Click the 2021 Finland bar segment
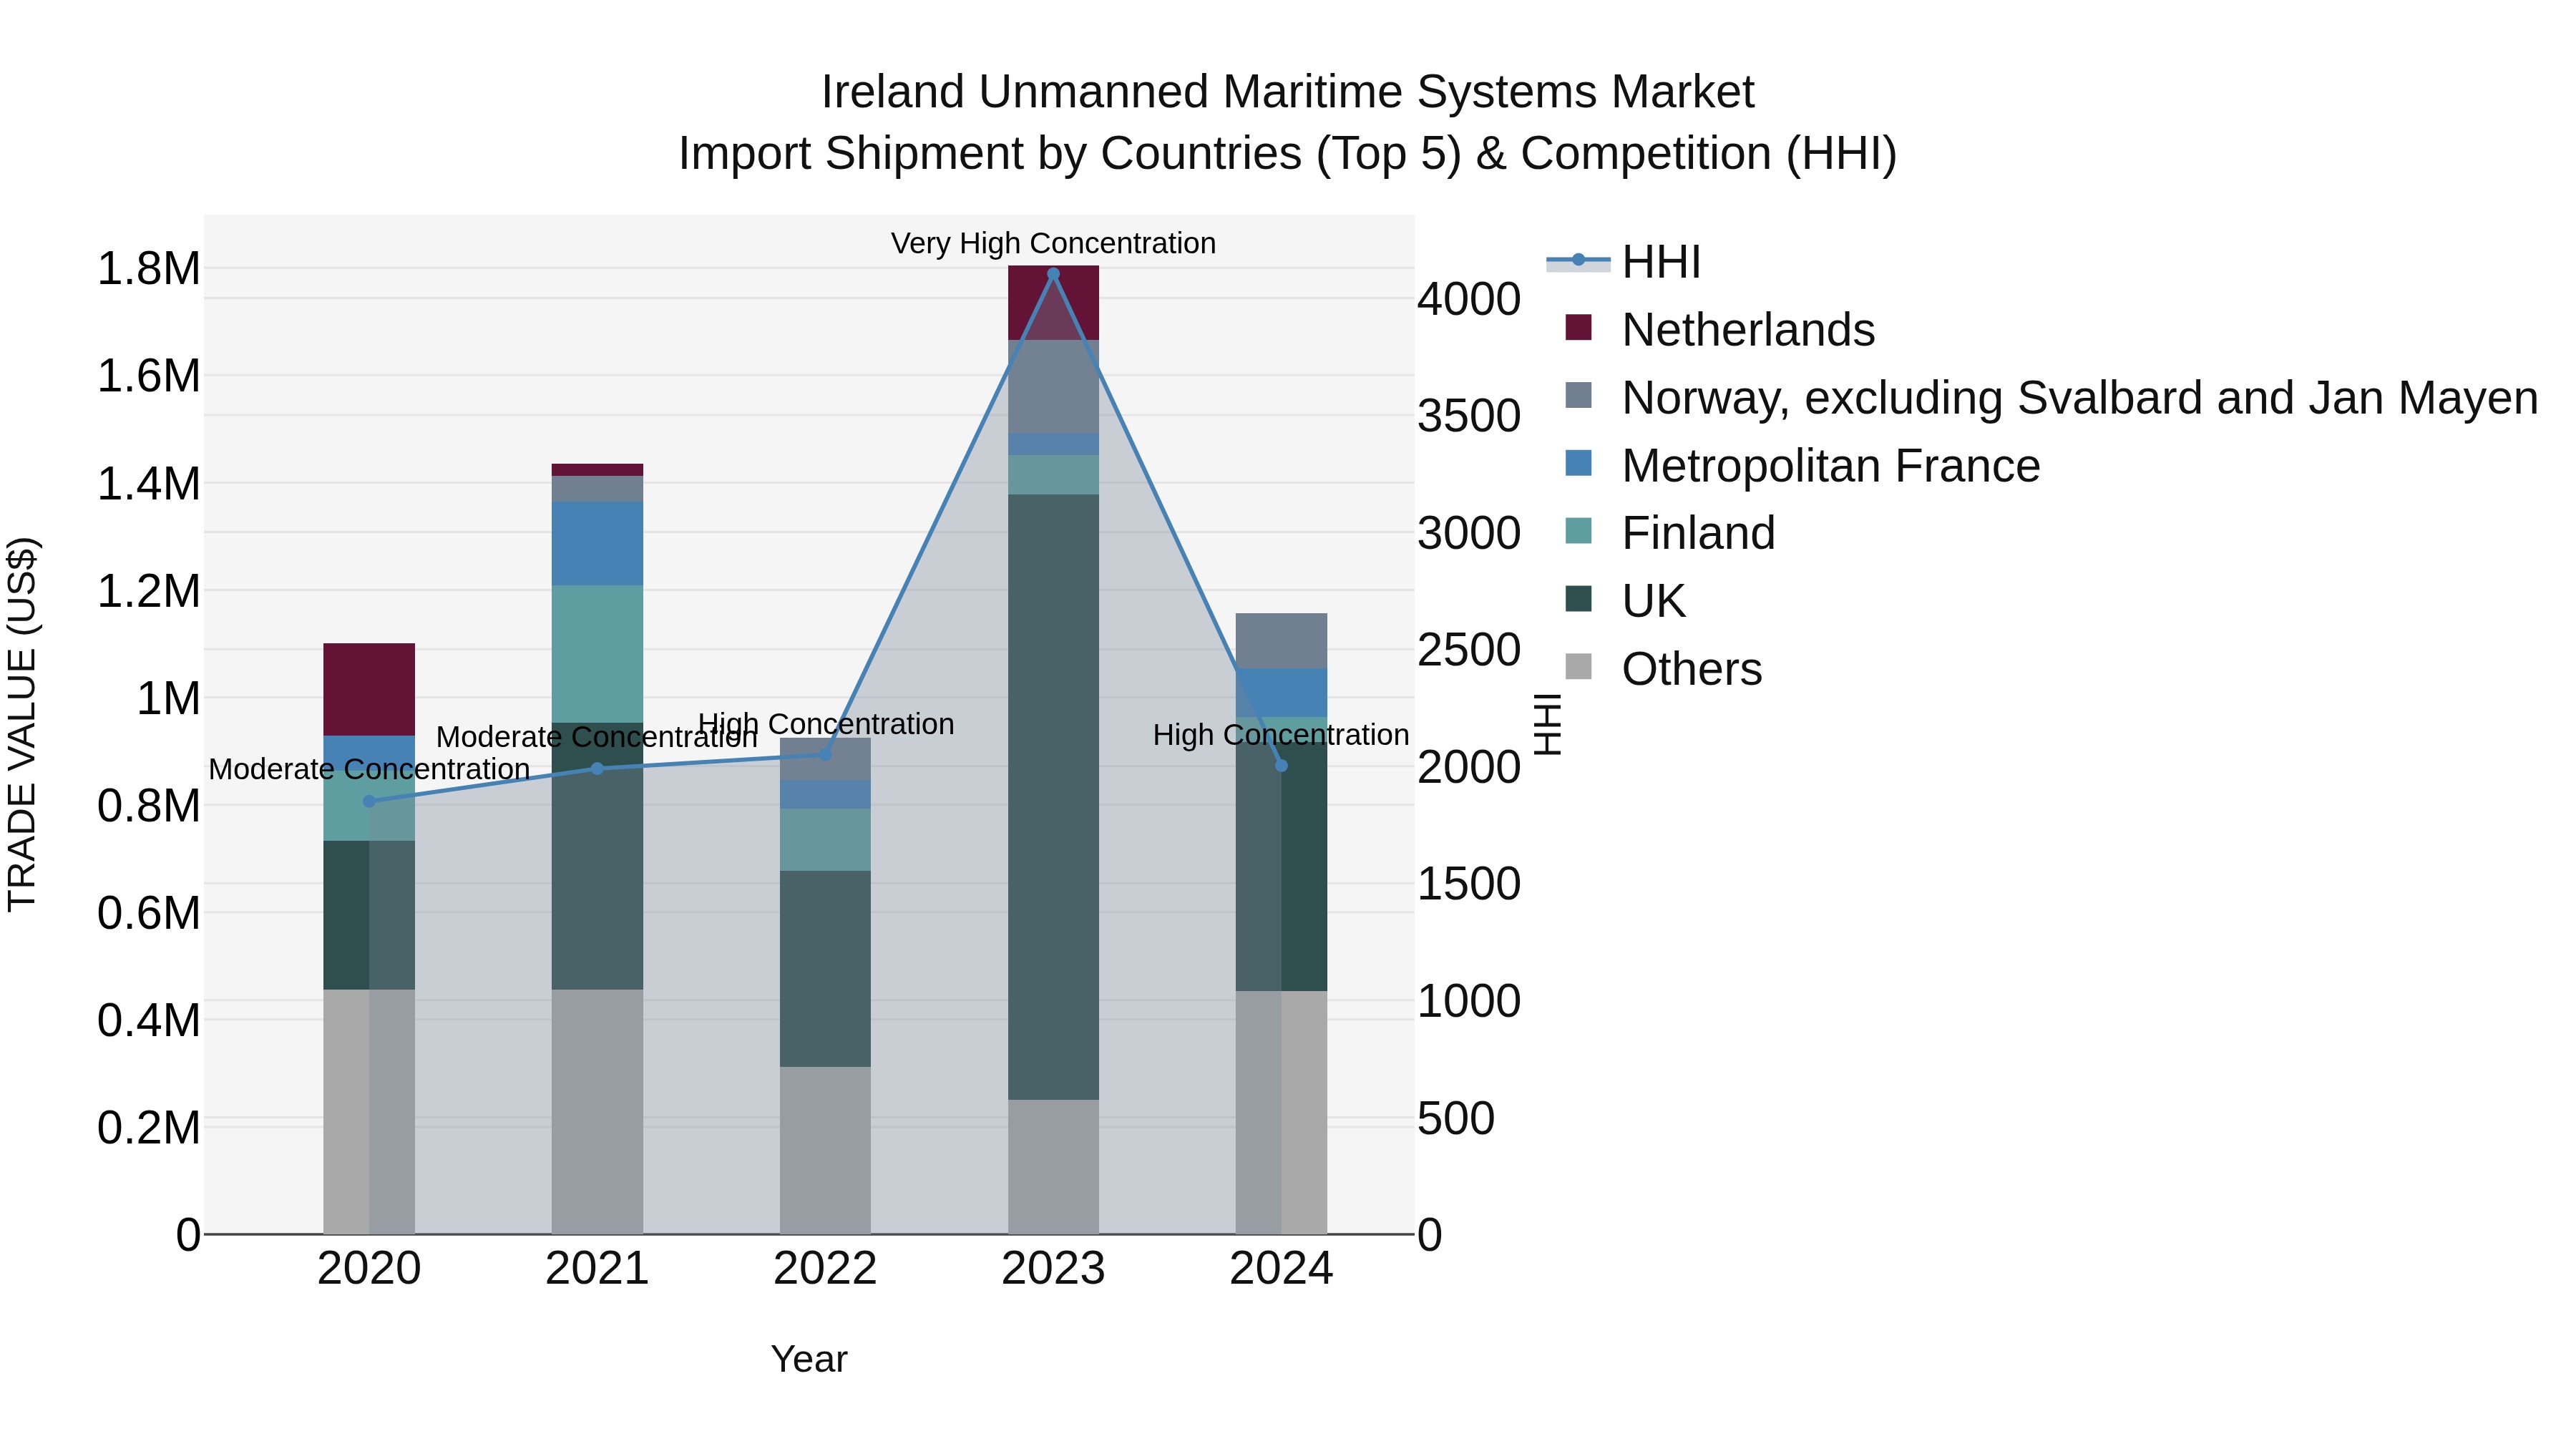2576x1449 pixels. (597, 654)
